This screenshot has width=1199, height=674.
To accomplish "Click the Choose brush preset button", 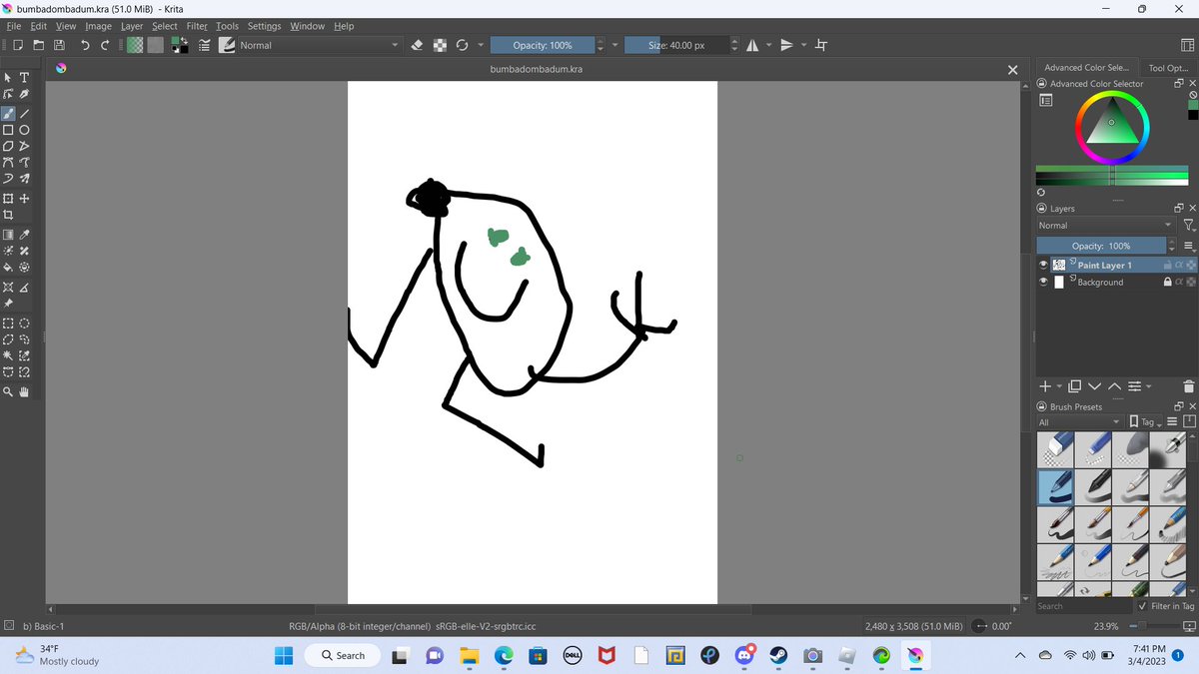I will tap(228, 45).
